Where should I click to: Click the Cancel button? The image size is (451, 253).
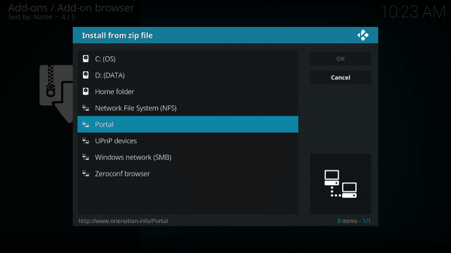(x=340, y=77)
